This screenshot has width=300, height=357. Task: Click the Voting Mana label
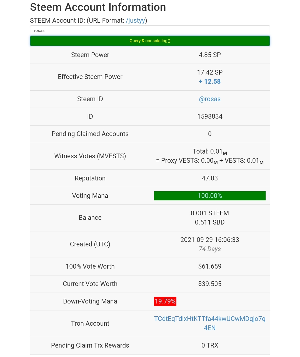[x=90, y=196]
